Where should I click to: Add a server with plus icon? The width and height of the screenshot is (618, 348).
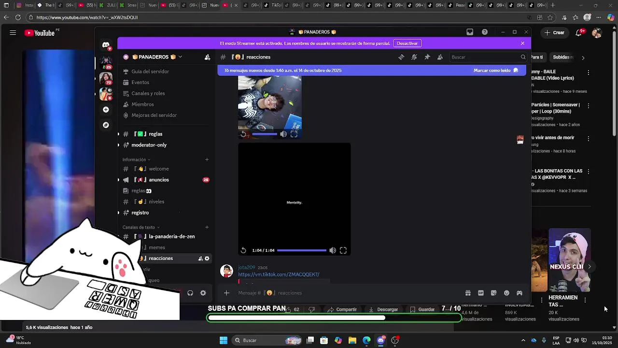pyautogui.click(x=106, y=110)
